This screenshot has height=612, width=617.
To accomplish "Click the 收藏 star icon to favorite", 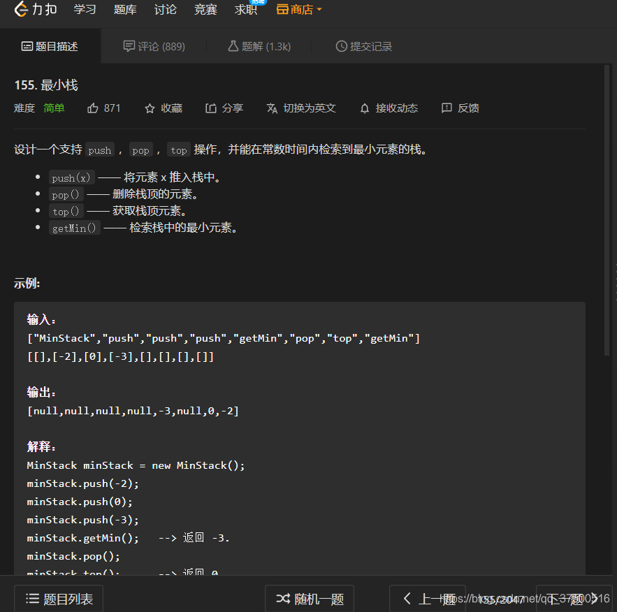I will [x=149, y=108].
